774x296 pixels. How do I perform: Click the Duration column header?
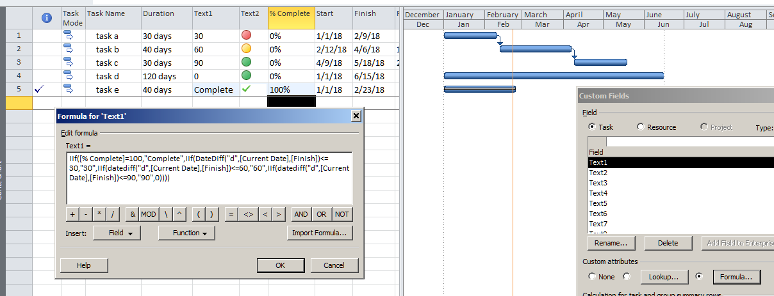pos(165,19)
